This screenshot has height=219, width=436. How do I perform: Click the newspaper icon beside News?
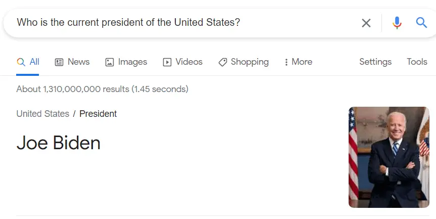pos(59,62)
